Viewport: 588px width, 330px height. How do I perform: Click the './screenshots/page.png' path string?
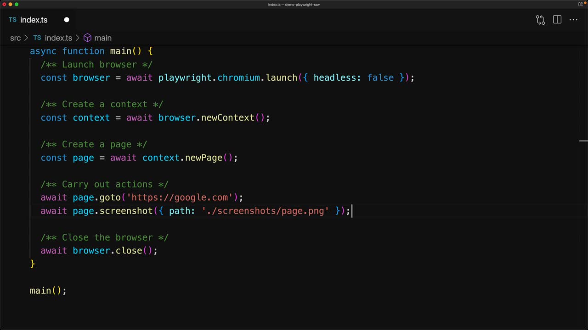pos(266,211)
